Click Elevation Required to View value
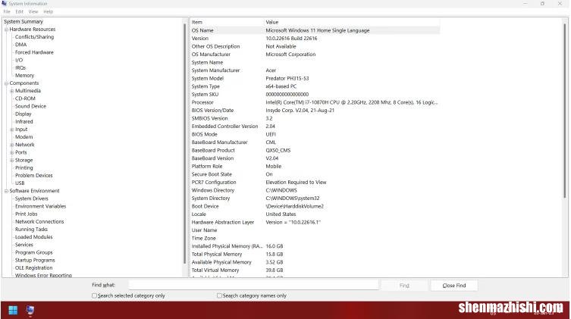The width and height of the screenshot is (571, 319). pos(296,183)
